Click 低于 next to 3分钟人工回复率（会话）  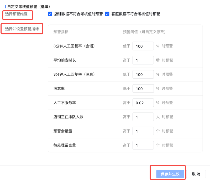pos(127,46)
